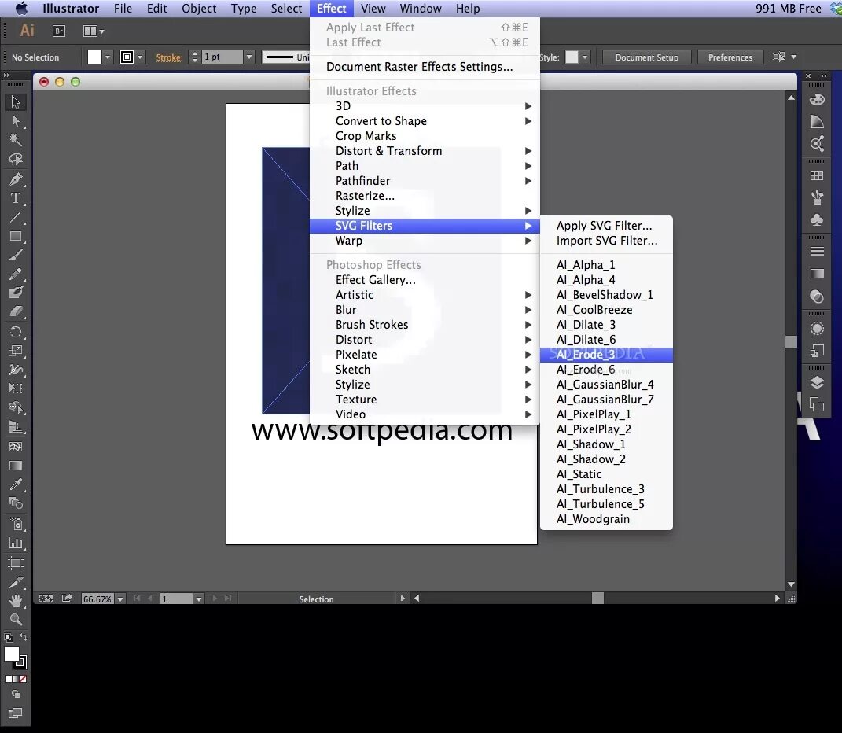
Task: Open Document Raster Effects Settings...
Action: pyautogui.click(x=425, y=67)
